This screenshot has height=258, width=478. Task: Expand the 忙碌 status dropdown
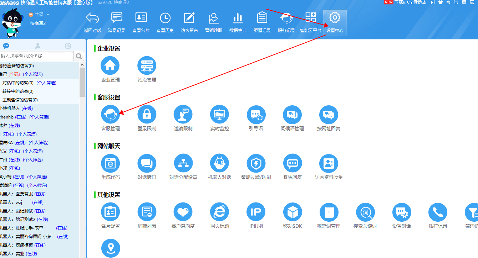pos(48,15)
